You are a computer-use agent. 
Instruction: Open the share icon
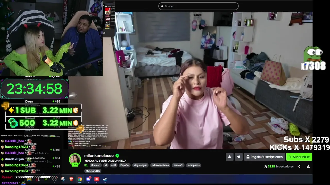point(299,166)
